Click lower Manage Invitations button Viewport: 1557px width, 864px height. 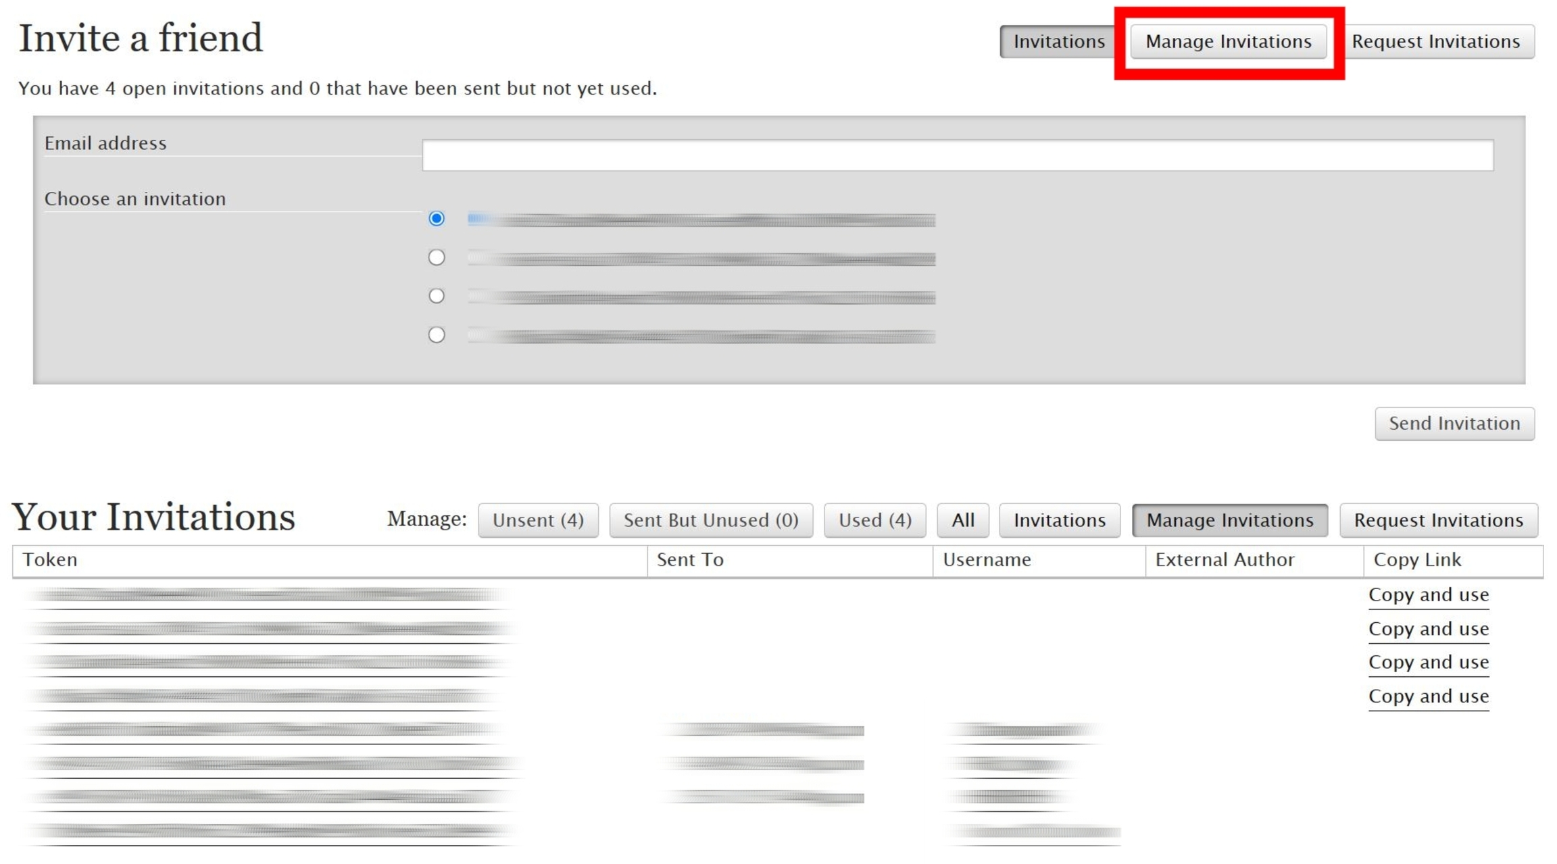pos(1229,520)
